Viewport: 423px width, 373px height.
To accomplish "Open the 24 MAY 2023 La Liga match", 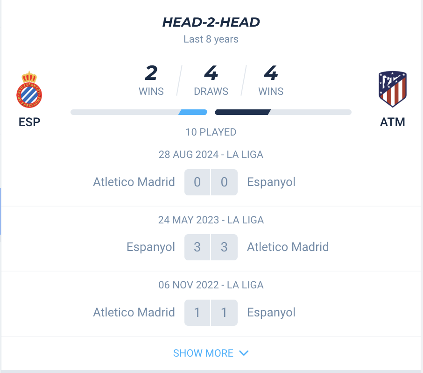I will click(211, 239).
